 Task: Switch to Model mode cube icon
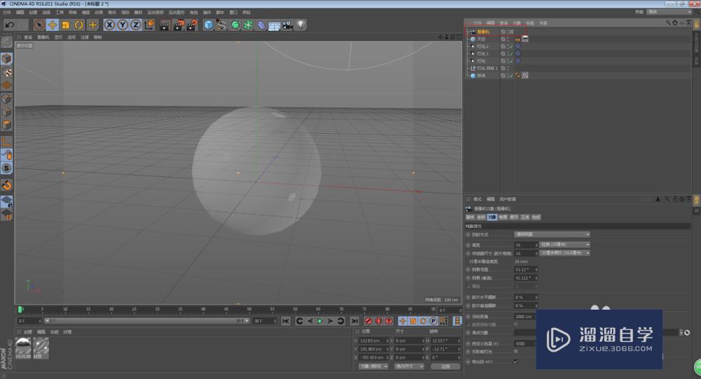tap(6, 59)
